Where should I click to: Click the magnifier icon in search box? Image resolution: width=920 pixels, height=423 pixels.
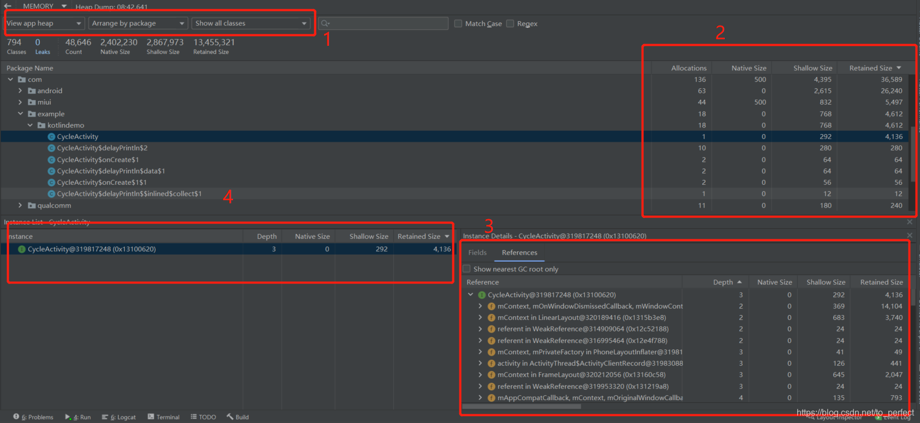click(325, 23)
